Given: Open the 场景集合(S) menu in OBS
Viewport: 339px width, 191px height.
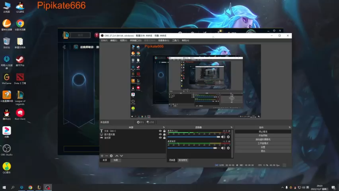Looking at the screenshot, I should point(164,40).
